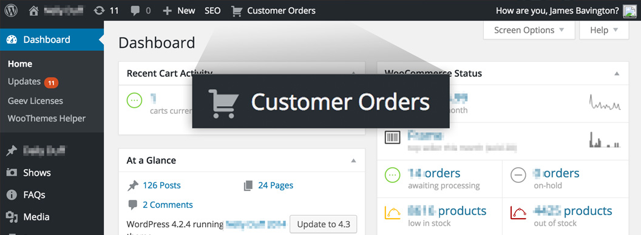
Task: Collapse the WooCommerce Status widget
Action: 617,73
